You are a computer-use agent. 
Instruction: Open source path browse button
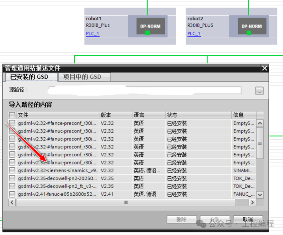pos(259,91)
